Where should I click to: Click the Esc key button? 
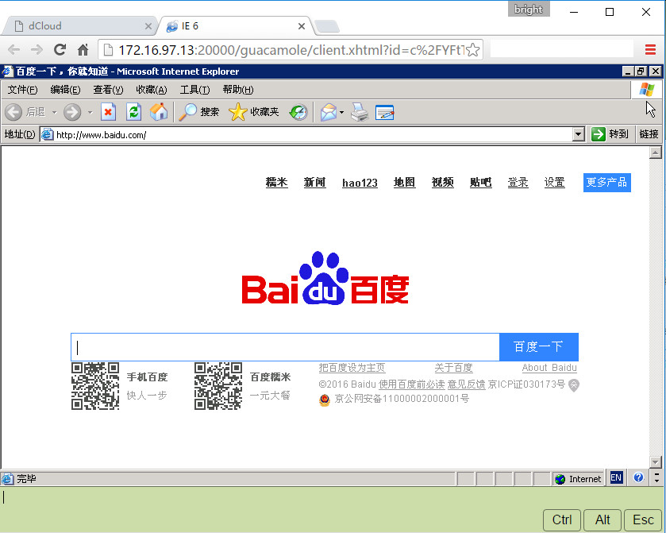pos(643,519)
